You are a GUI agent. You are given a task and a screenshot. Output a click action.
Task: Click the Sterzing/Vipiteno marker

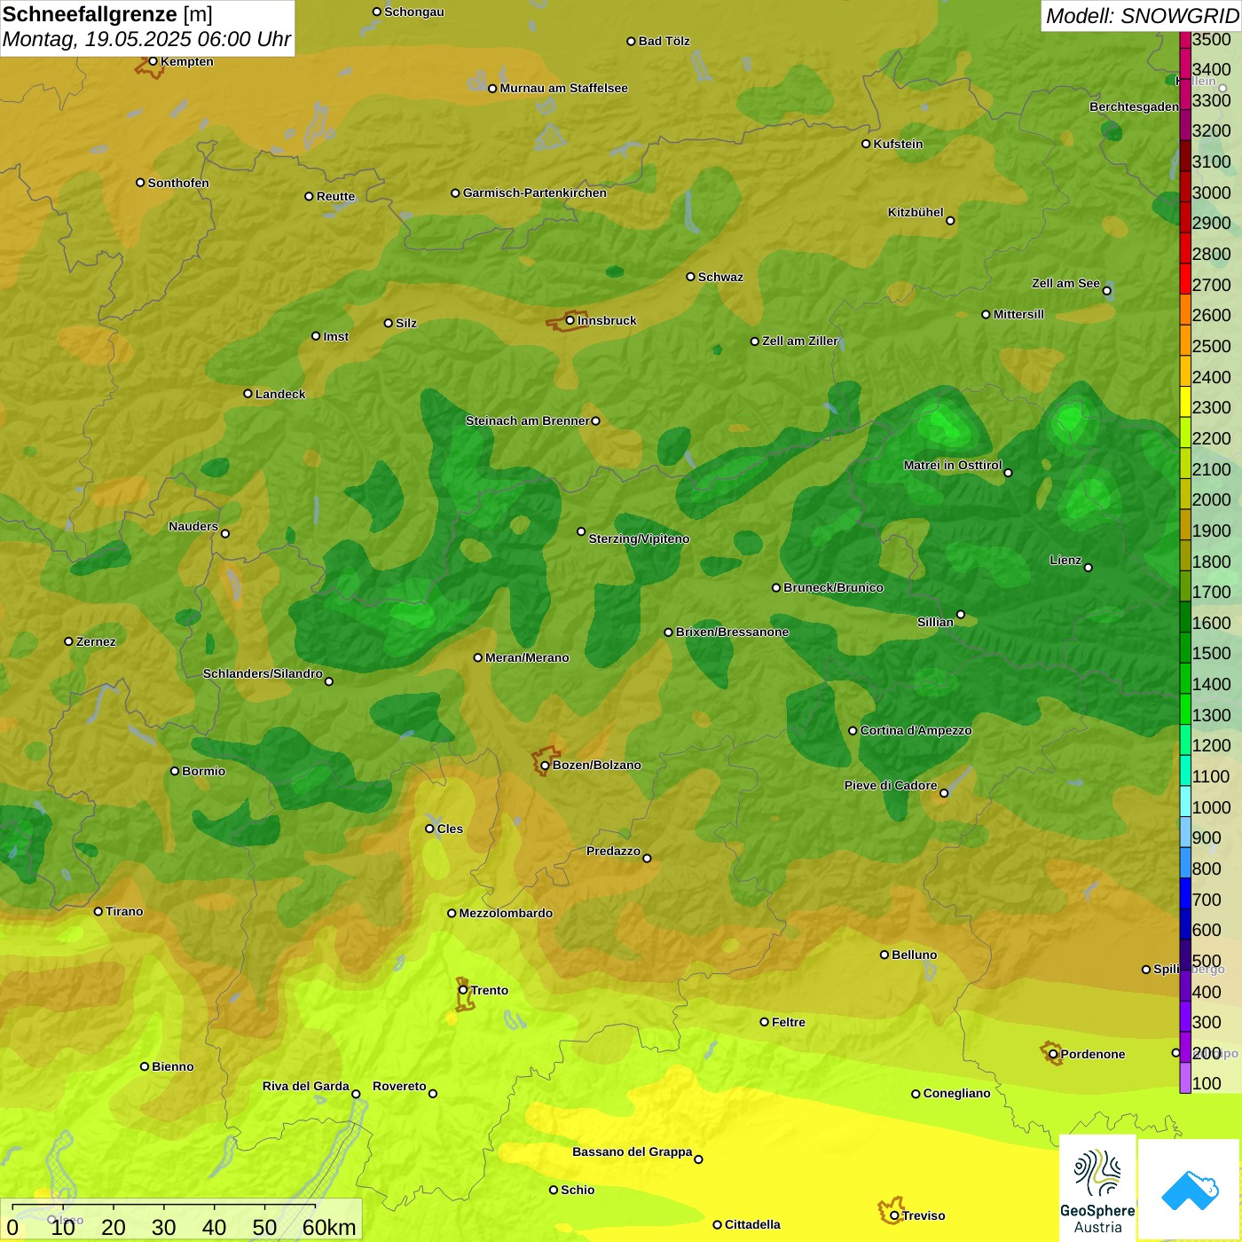pos(581,531)
